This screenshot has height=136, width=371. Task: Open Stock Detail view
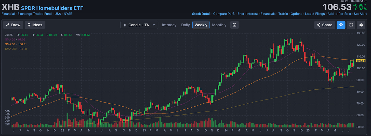click(201, 14)
